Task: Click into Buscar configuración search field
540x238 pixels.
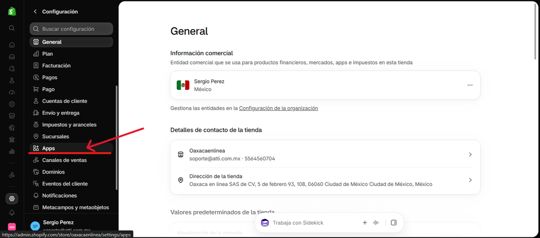Action: pyautogui.click(x=71, y=29)
